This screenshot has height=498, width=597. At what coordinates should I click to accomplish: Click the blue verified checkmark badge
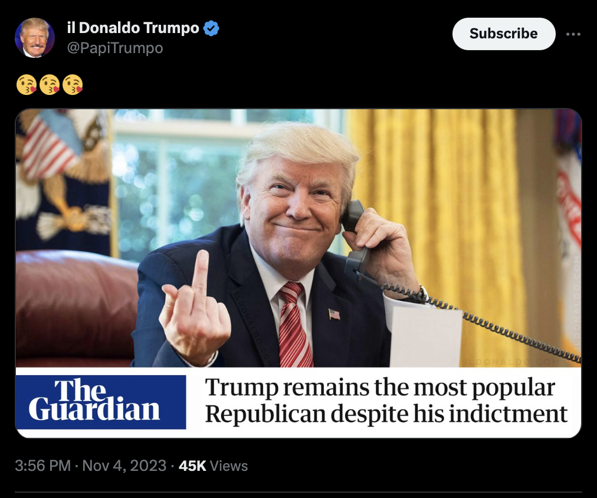tap(211, 28)
